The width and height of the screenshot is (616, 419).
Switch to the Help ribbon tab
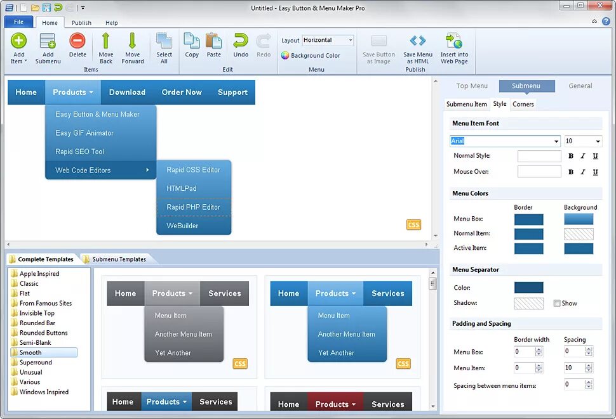(x=112, y=23)
